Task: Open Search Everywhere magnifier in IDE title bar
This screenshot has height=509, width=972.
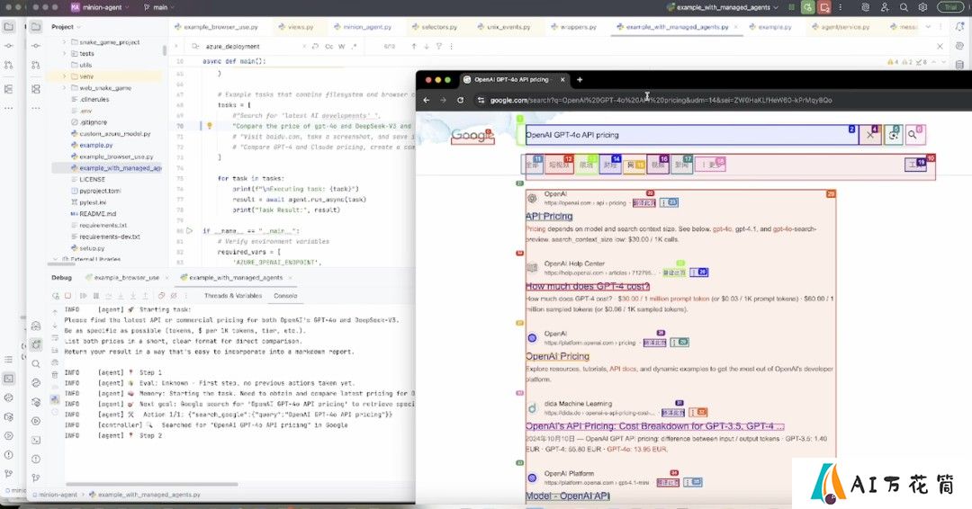Action: point(904,7)
